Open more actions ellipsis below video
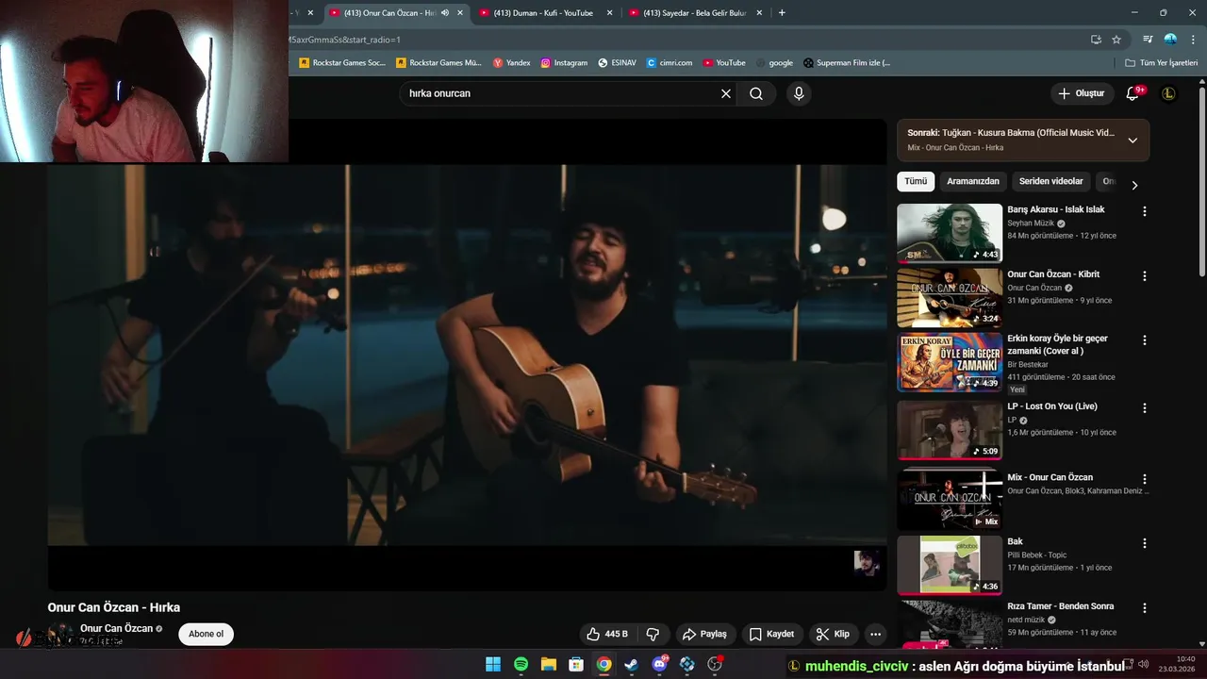Image resolution: width=1207 pixels, height=679 pixels. (x=875, y=634)
